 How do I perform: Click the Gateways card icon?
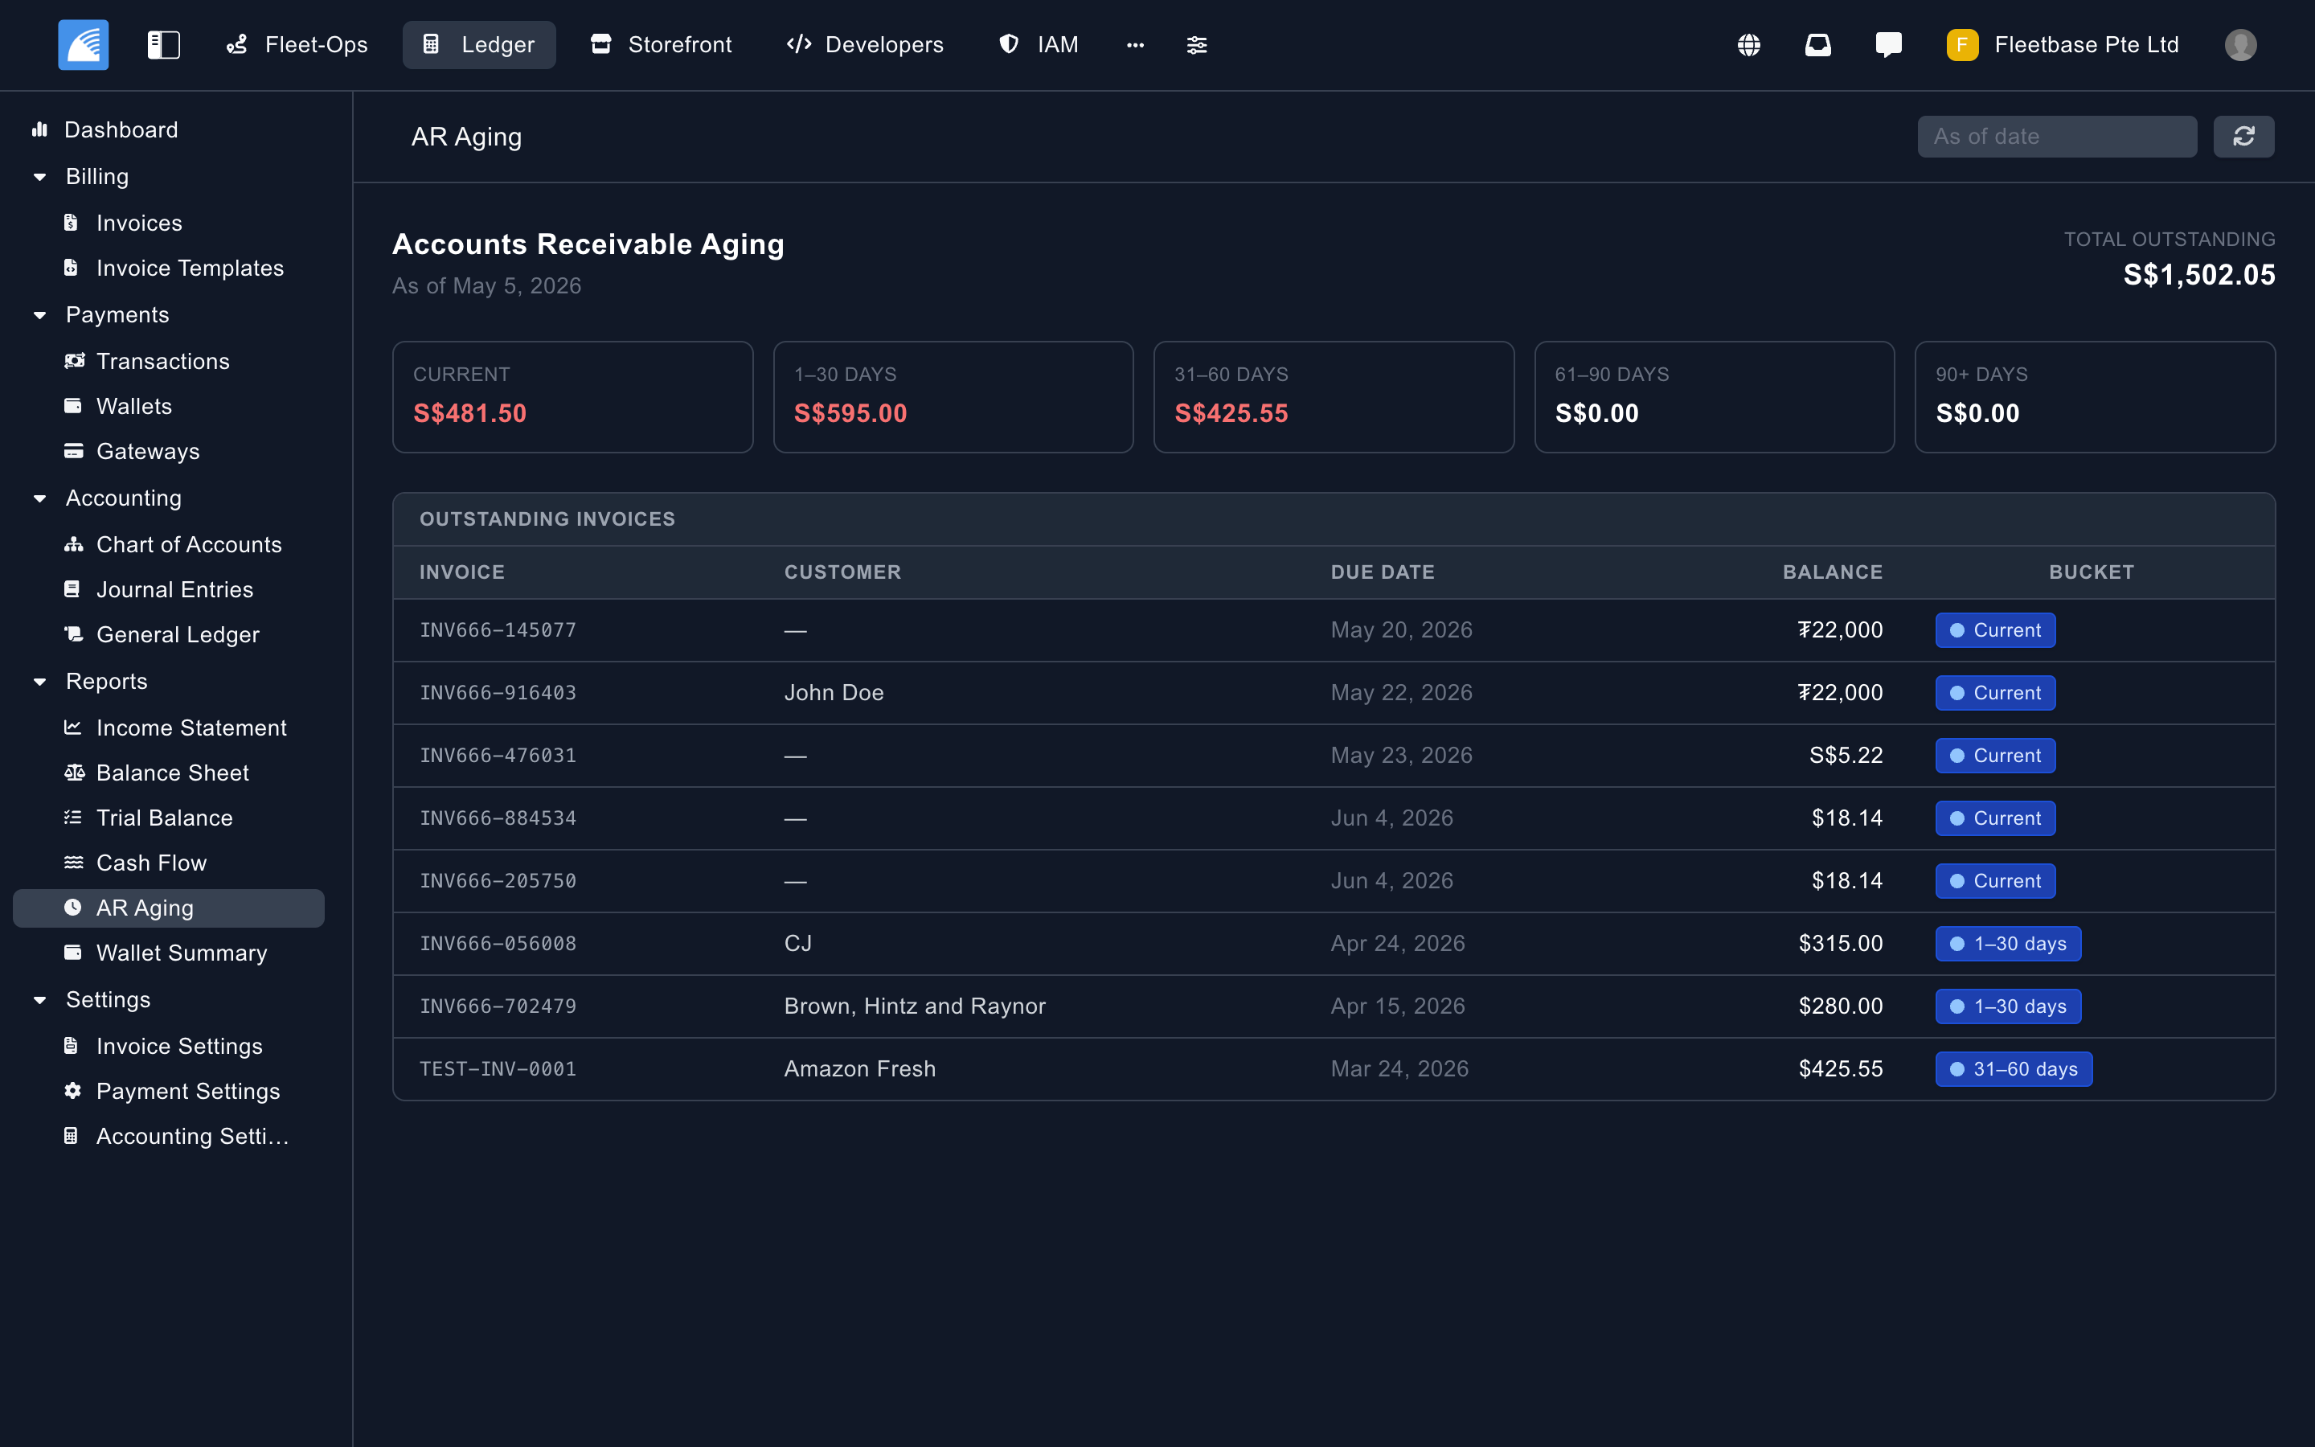click(74, 451)
